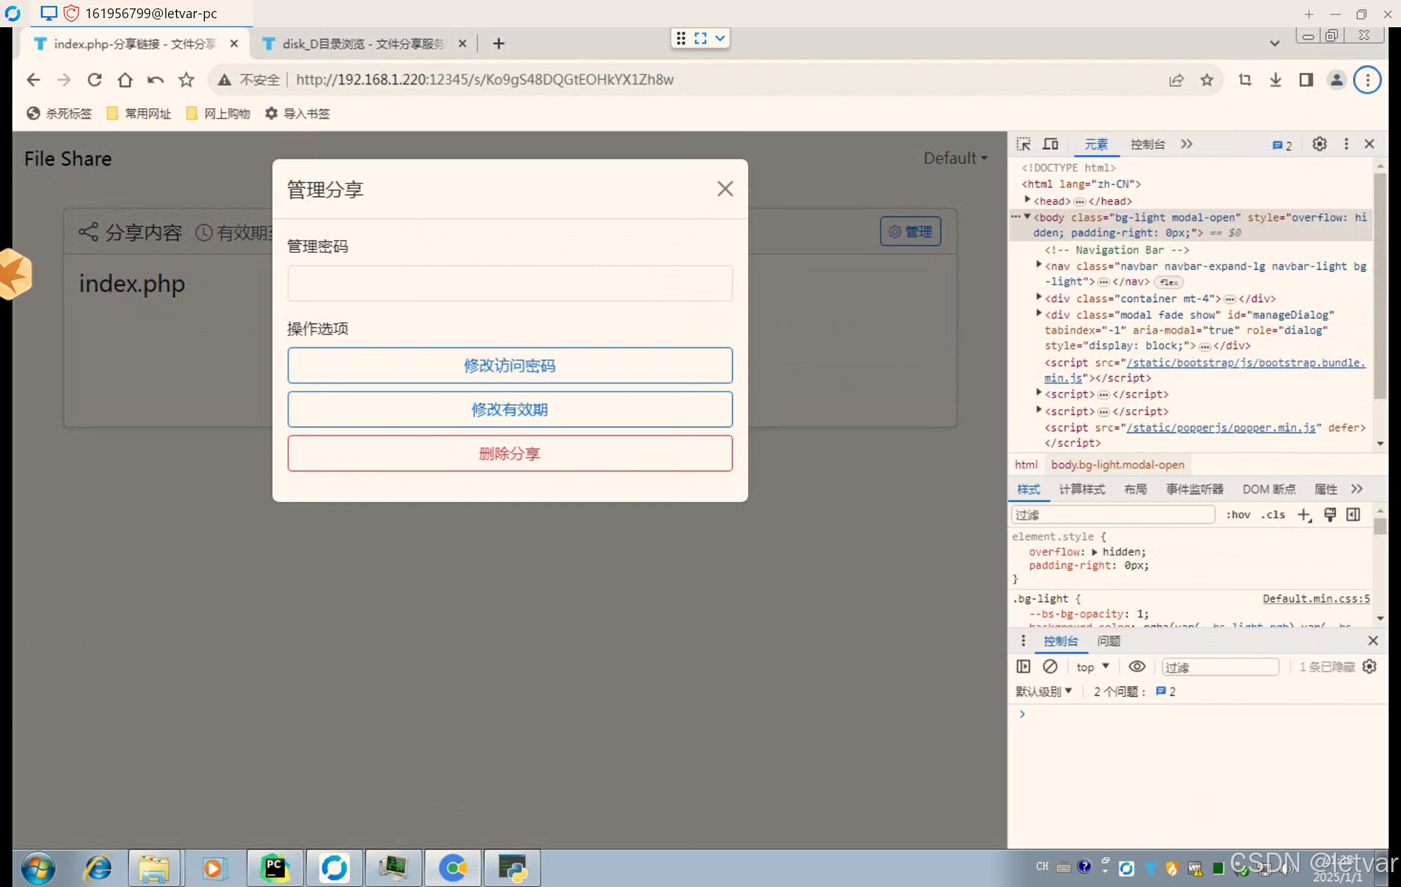1401x887 pixels.
Task: Open the Default theme dropdown
Action: tap(955, 158)
